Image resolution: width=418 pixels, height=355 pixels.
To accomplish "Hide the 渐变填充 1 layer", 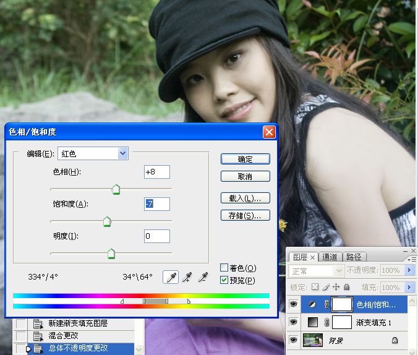I will (x=293, y=322).
